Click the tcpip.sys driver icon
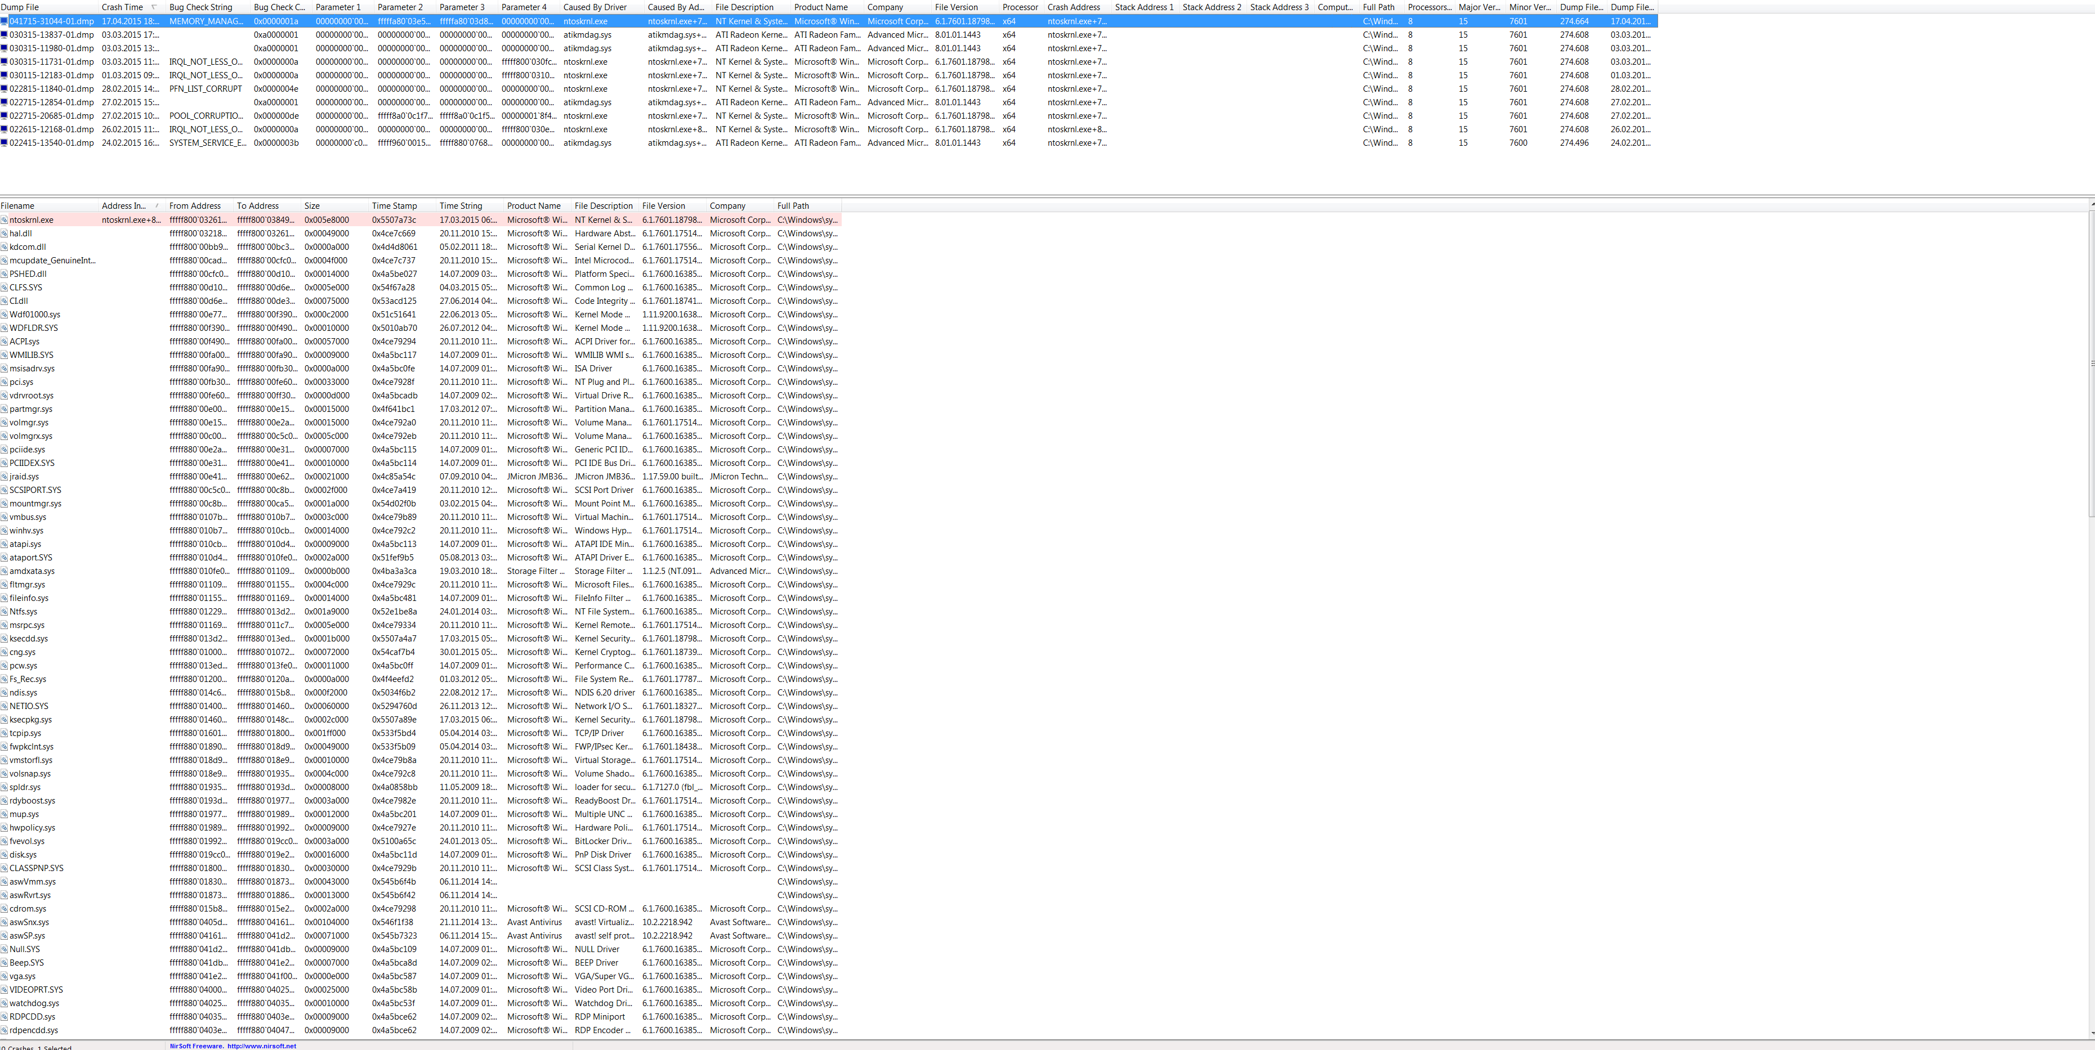2095x1050 pixels. click(4, 733)
